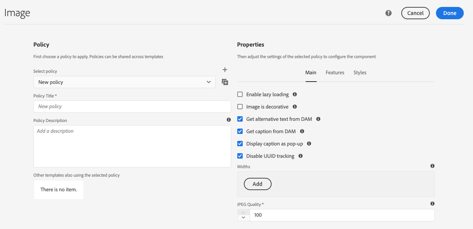The image size is (473, 229).
Task: Decrease JPEG Quality with down arrow
Action: [243, 218]
